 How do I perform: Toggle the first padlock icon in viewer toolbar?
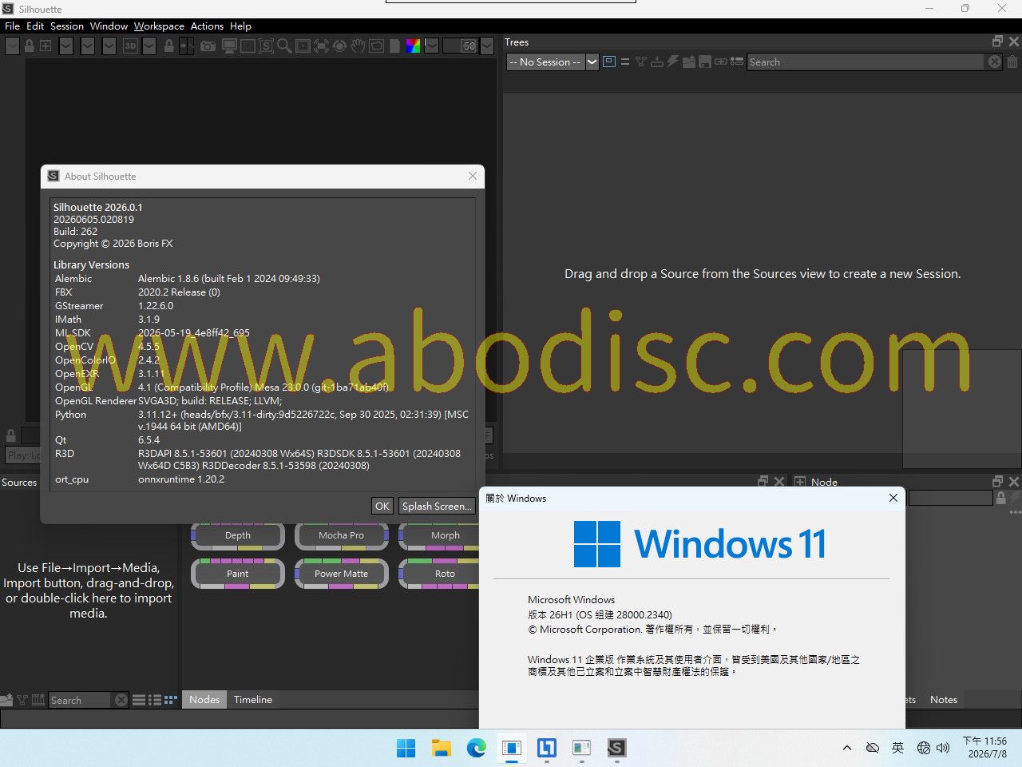point(30,46)
